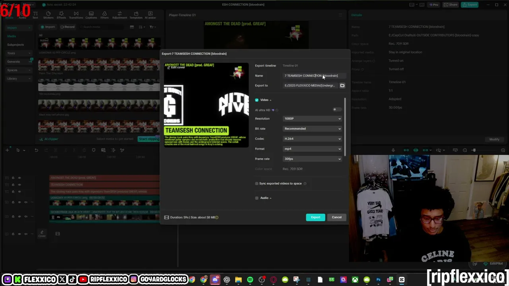Click the file size help icon
The image size is (509, 286).
pyautogui.click(x=217, y=217)
